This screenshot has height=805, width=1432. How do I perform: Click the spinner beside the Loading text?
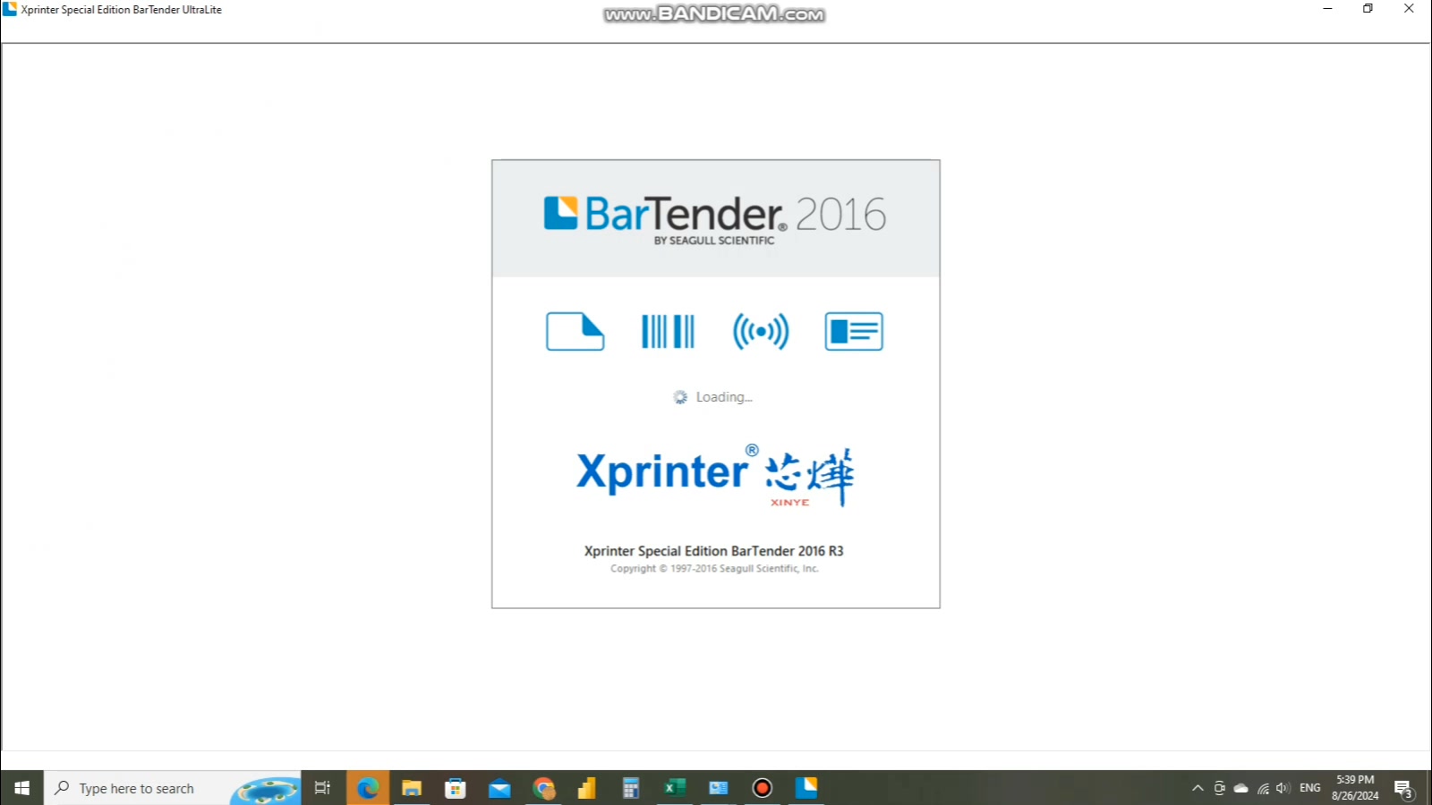(x=680, y=397)
